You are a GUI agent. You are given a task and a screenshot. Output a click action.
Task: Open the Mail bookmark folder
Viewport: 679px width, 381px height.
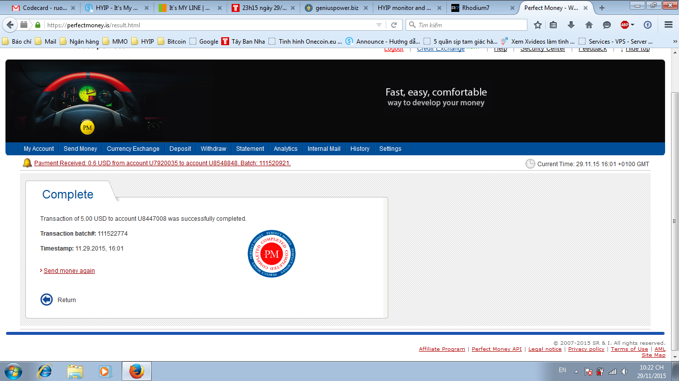(x=46, y=42)
